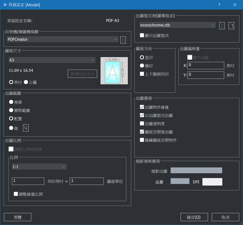The height and width of the screenshot is (225, 243).
Task: Uncheck plot object lineweights option
Action: [x=142, y=107]
